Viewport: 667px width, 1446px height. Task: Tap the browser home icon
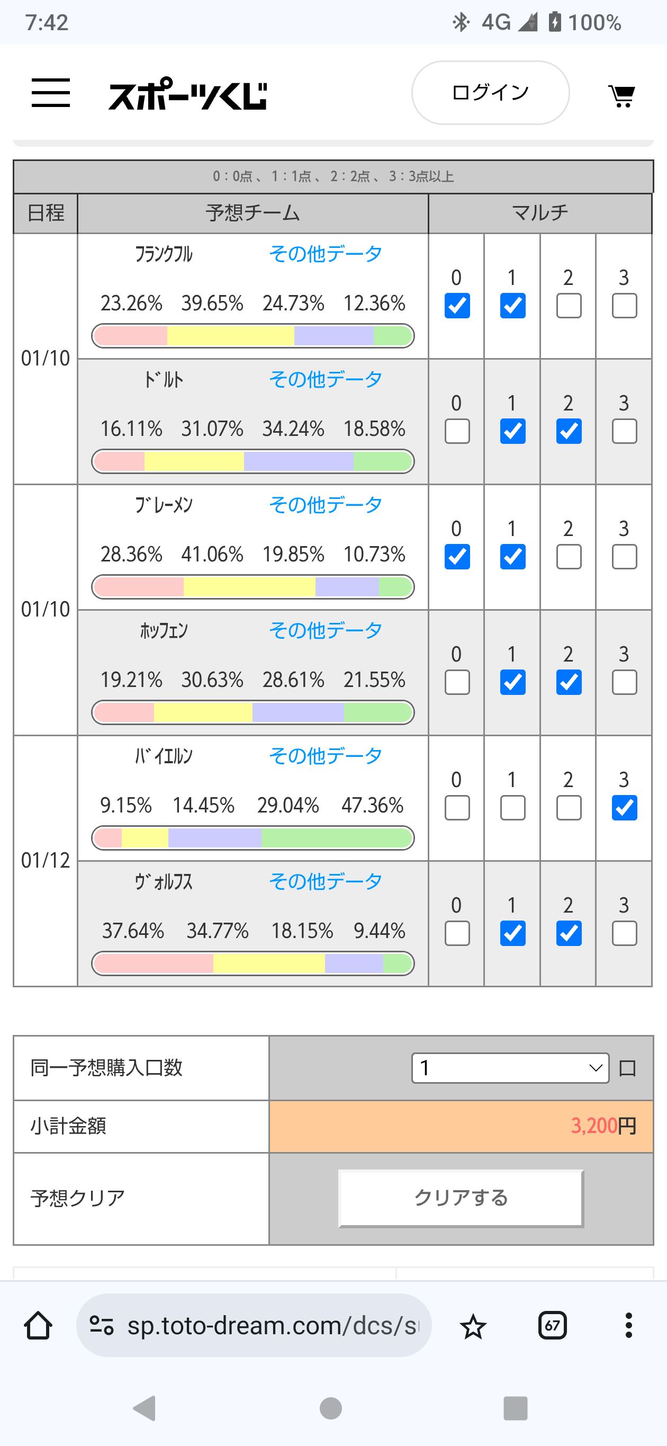[x=38, y=1326]
